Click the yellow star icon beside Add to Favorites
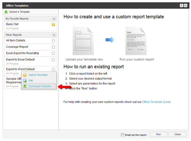 [x=25, y=75]
